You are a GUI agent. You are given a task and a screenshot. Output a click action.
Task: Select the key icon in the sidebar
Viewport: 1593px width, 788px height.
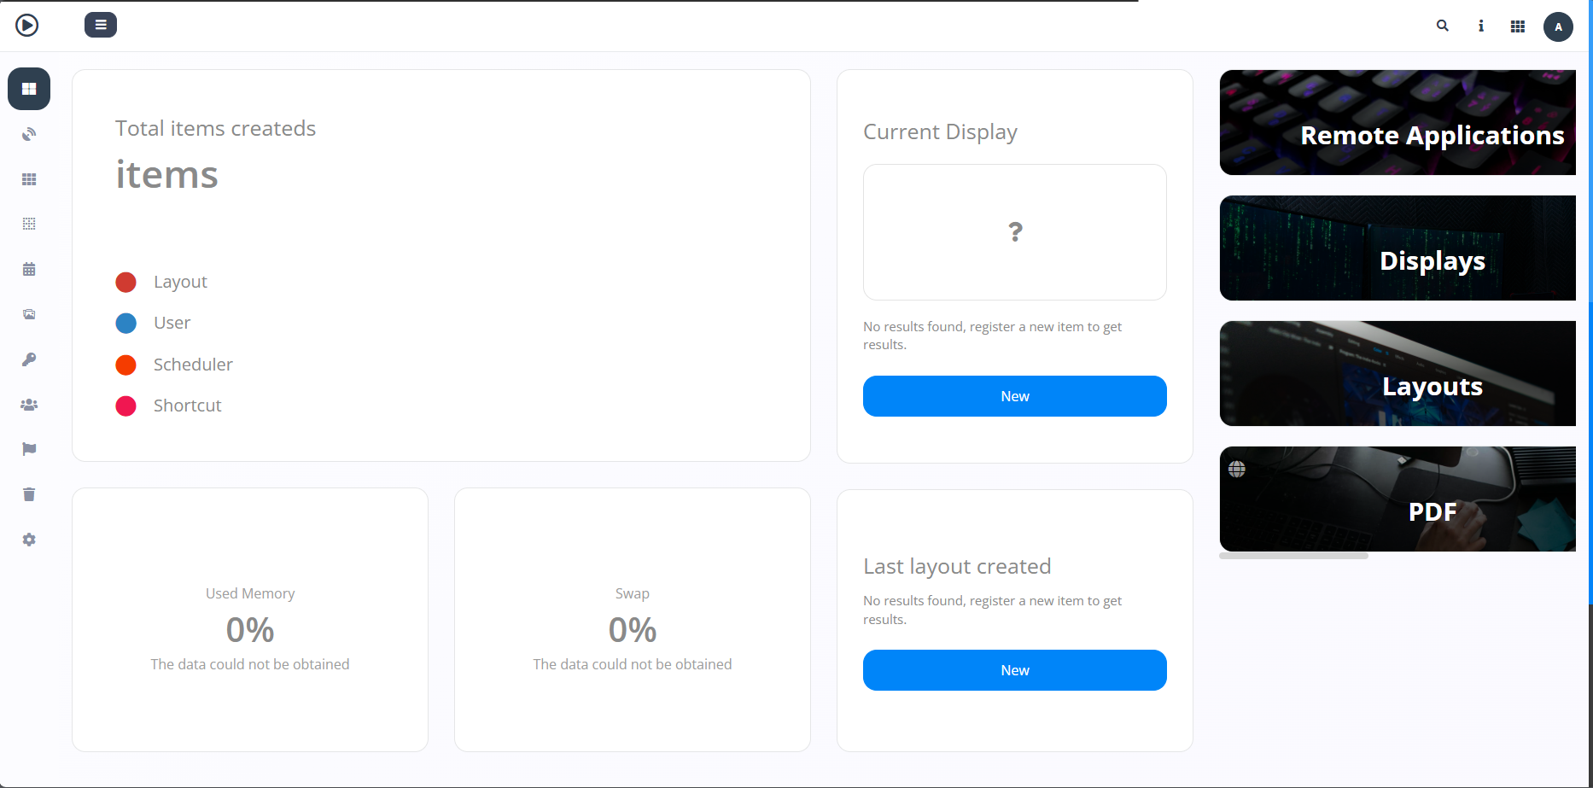[28, 359]
